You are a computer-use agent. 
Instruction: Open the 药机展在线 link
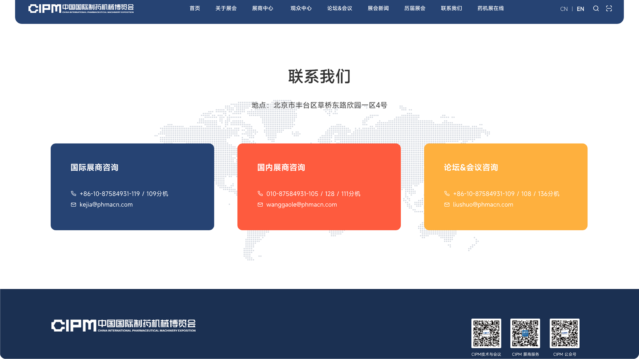pyautogui.click(x=491, y=8)
